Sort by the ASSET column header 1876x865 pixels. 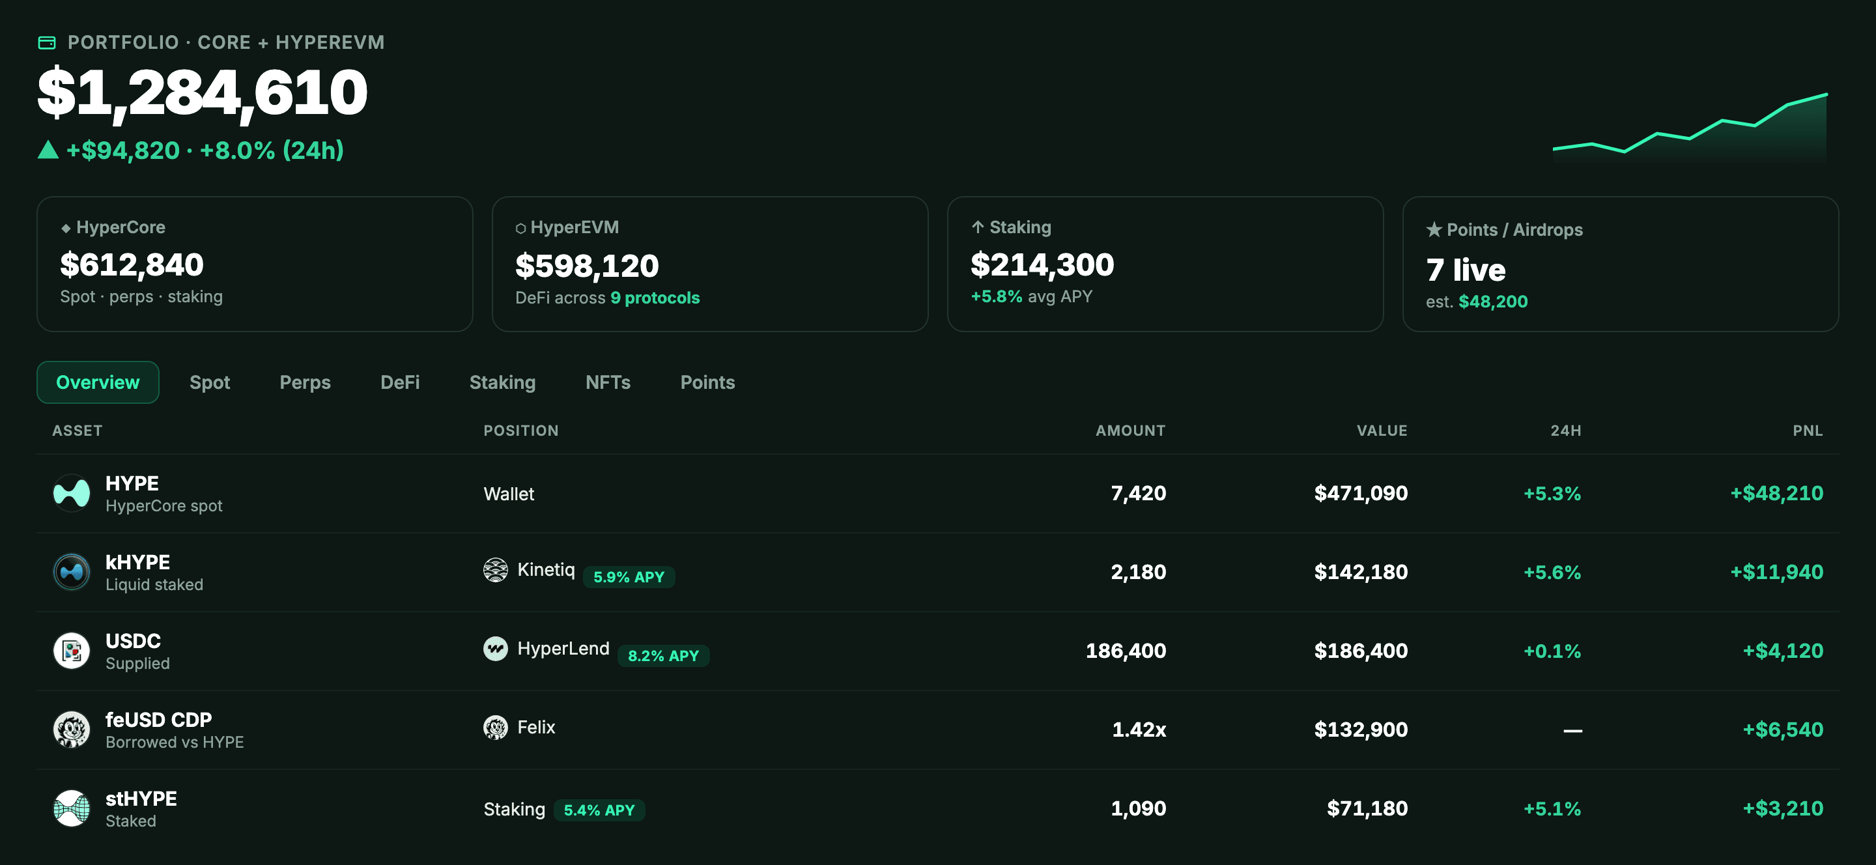78,431
